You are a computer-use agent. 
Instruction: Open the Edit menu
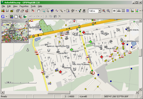[x=9, y=6]
